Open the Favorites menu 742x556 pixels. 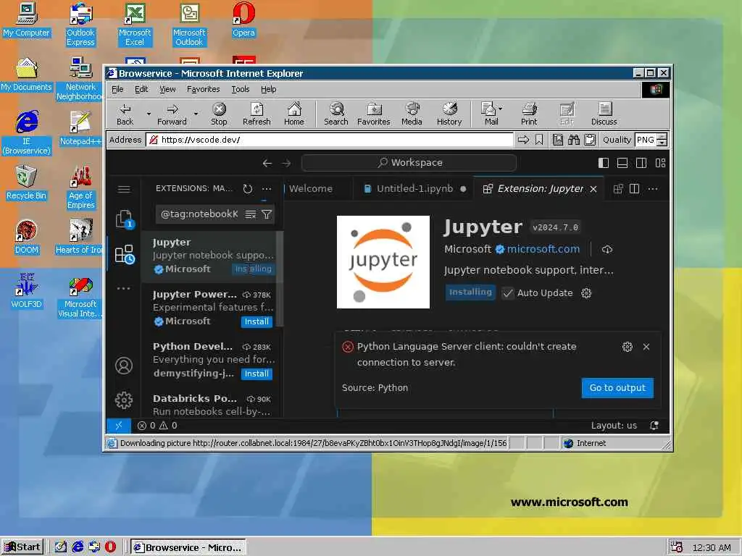[x=203, y=89]
